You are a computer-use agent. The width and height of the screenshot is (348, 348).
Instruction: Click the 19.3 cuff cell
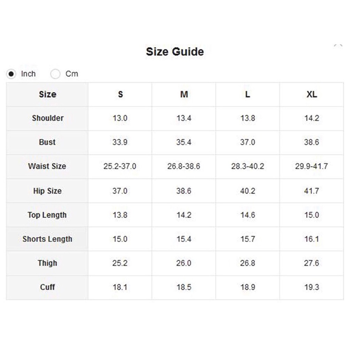[311, 287]
